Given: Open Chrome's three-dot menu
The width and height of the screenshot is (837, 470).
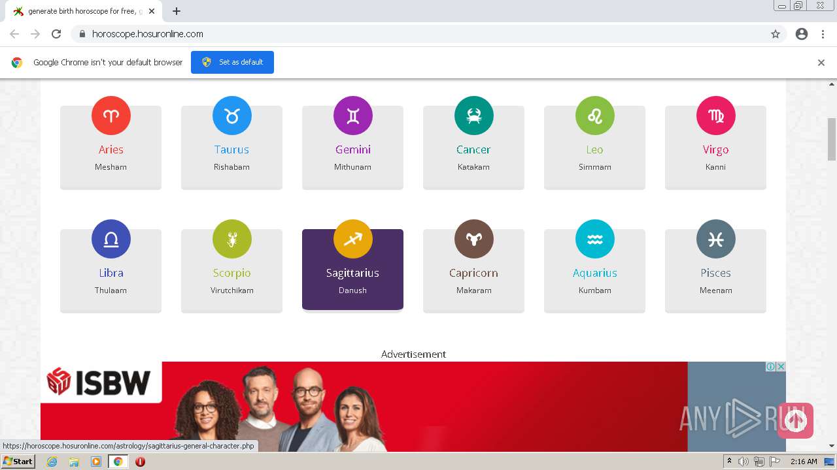Looking at the screenshot, I should pos(823,34).
